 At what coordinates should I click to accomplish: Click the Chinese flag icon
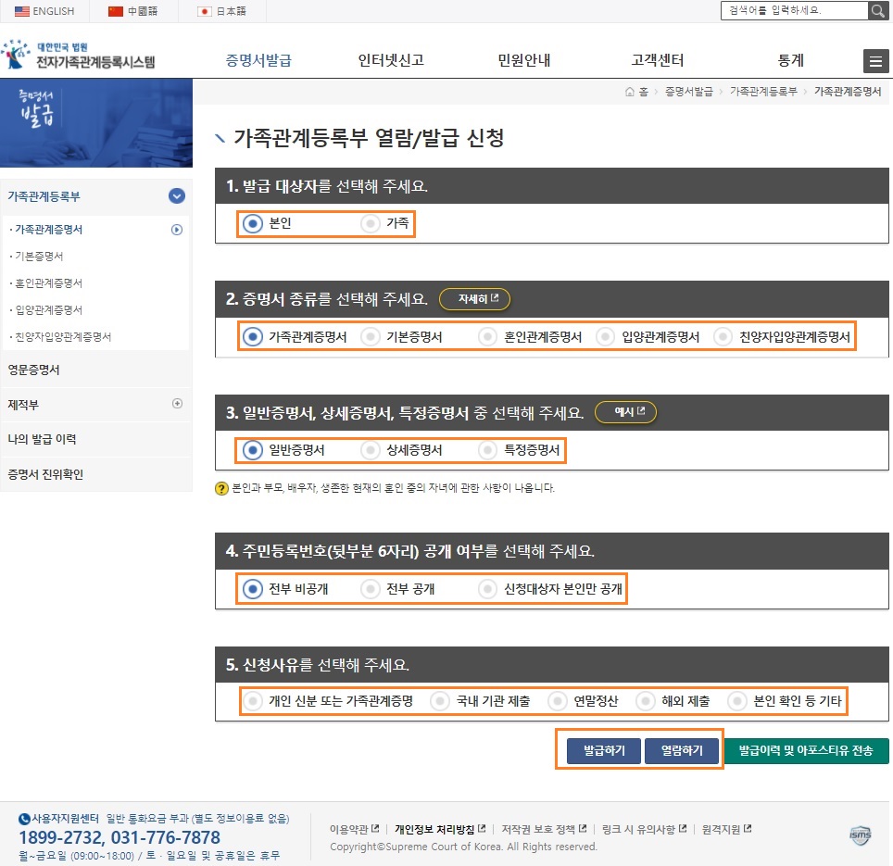116,11
